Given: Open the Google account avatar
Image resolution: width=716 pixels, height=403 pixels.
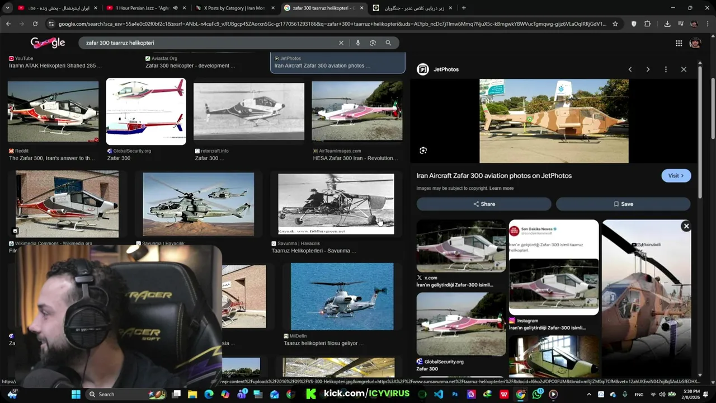Looking at the screenshot, I should 695,43.
